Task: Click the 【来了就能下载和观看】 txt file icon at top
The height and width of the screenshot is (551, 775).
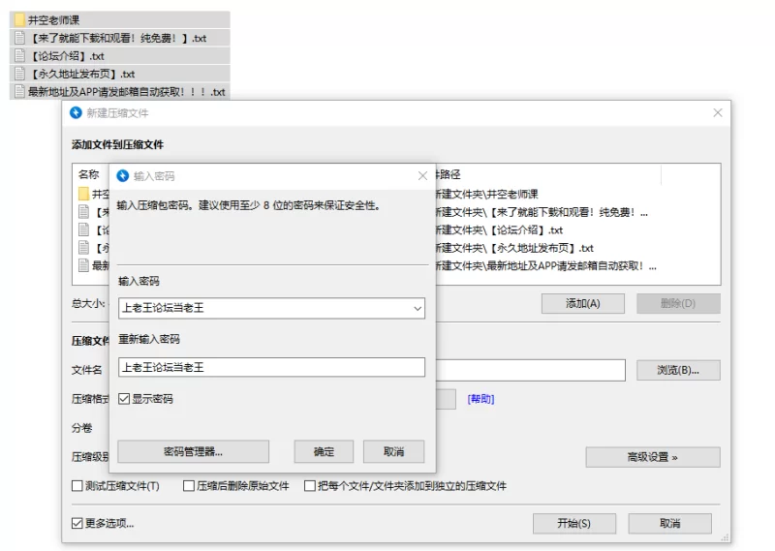Action: (19, 38)
